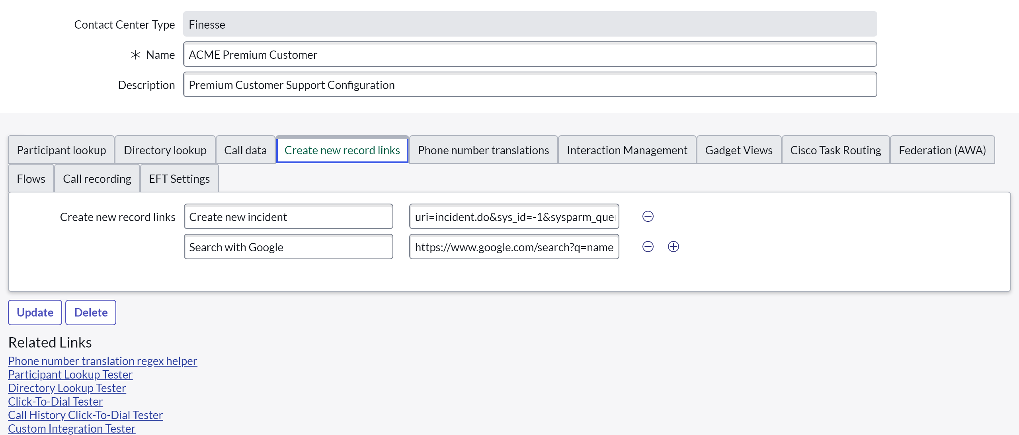This screenshot has height=435, width=1019.
Task: Open the Gadget Views tab
Action: (738, 150)
